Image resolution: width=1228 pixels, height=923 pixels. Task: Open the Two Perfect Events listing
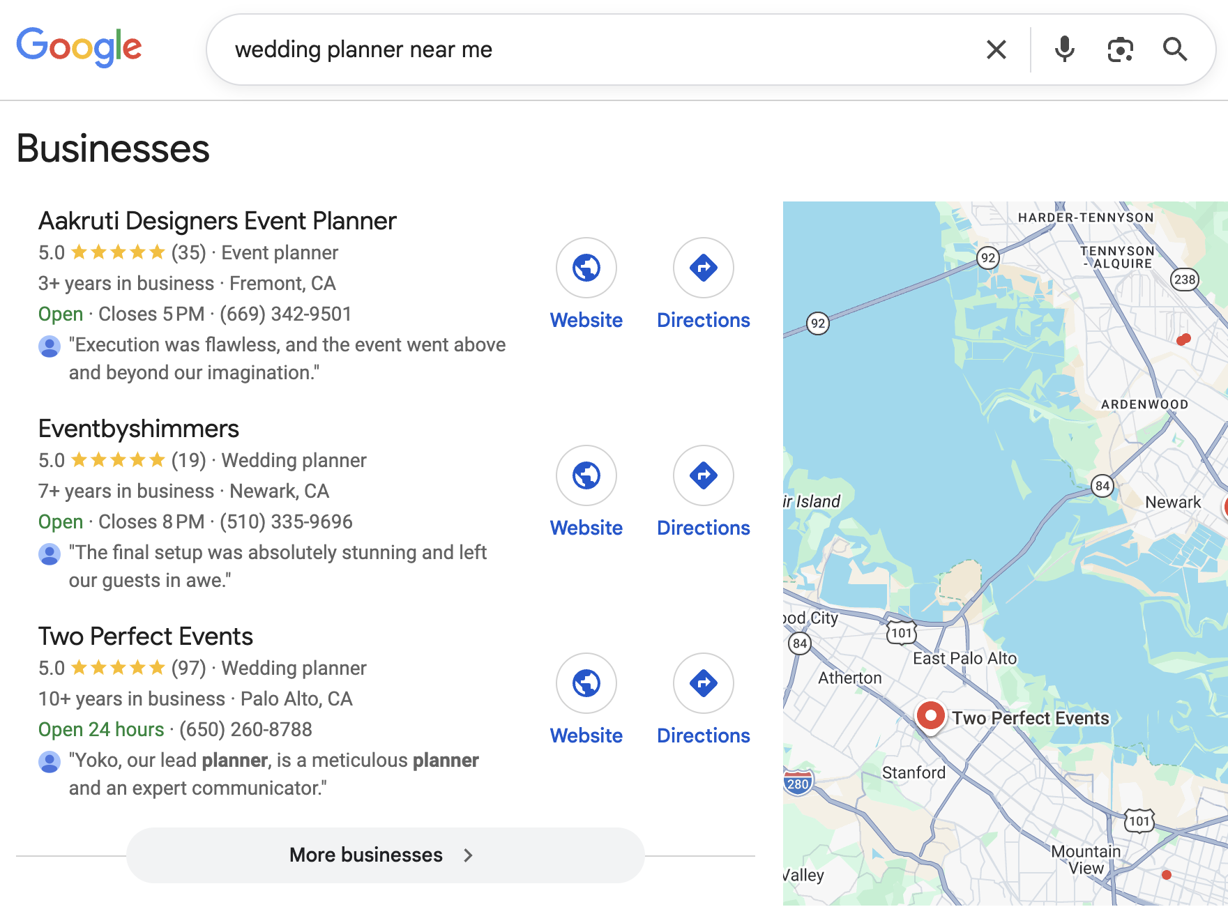[145, 636]
